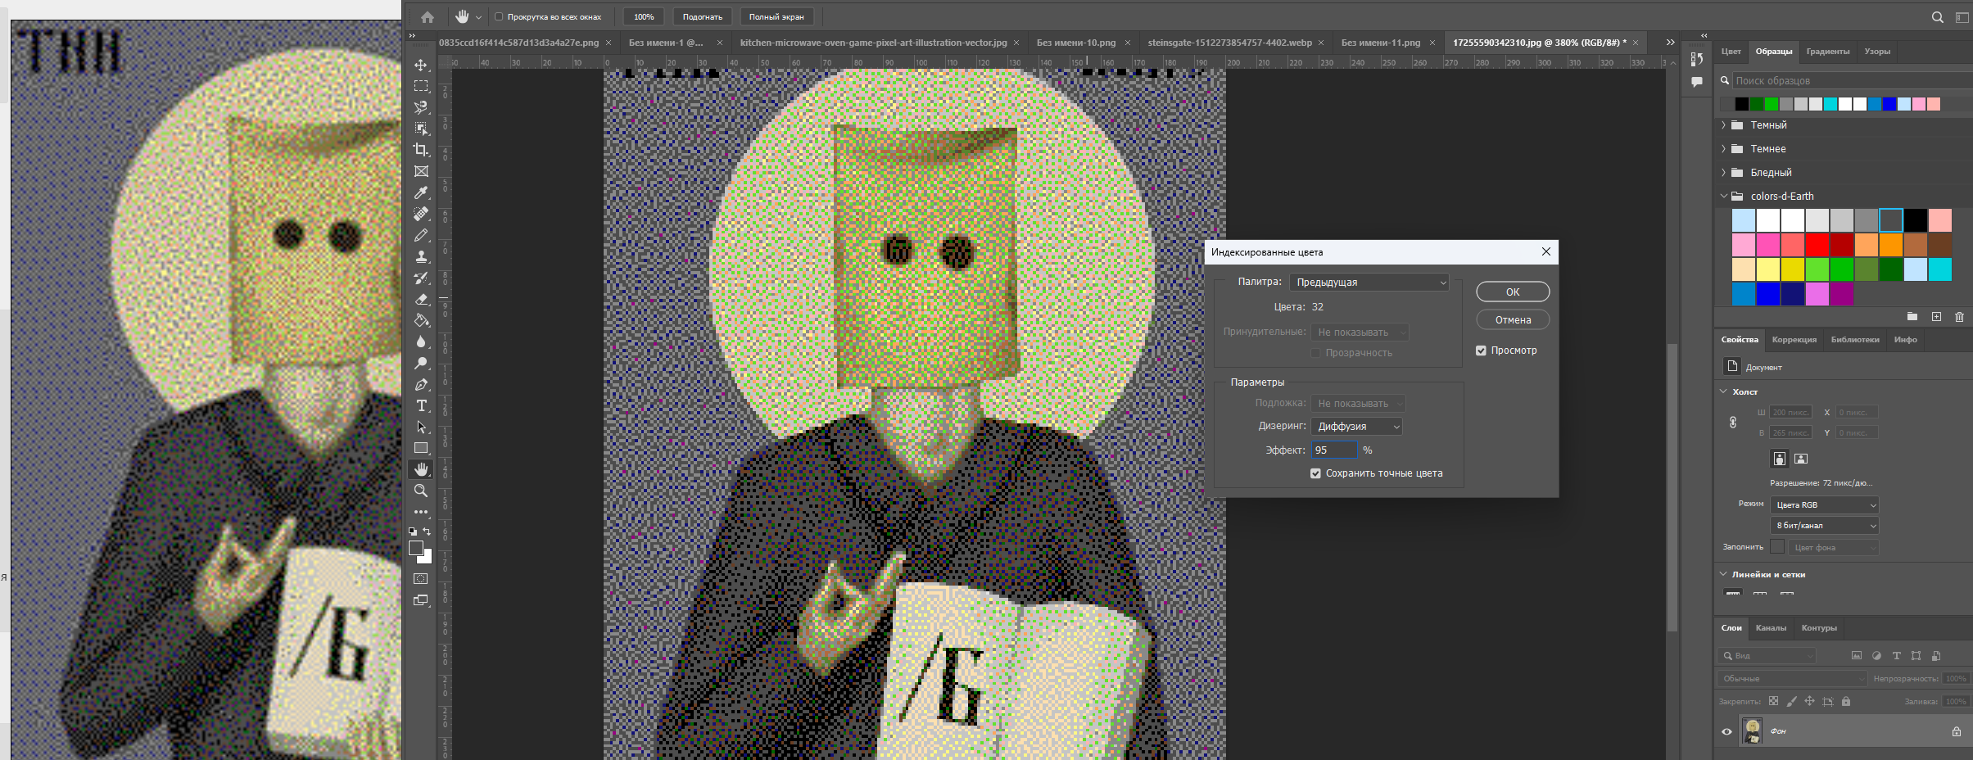
Task: Click the foreground color swatch in toolbar
Action: tap(416, 548)
